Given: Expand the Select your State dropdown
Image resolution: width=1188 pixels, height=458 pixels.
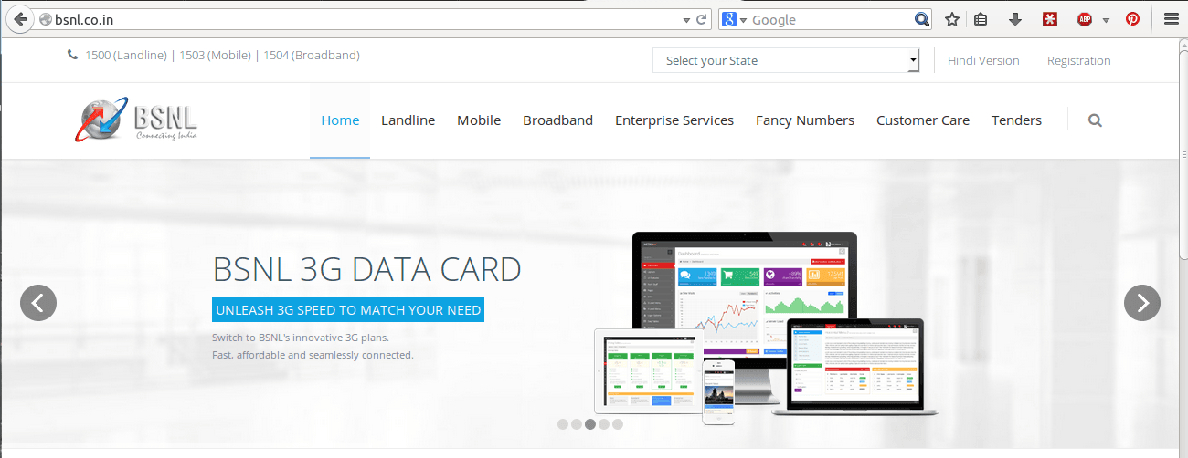Looking at the screenshot, I should [x=786, y=60].
